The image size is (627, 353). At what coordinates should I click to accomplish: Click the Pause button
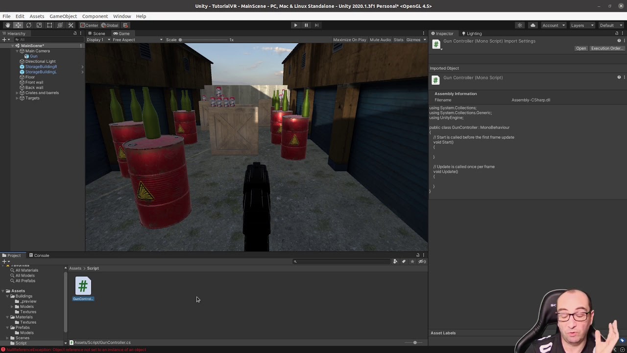pos(306,25)
